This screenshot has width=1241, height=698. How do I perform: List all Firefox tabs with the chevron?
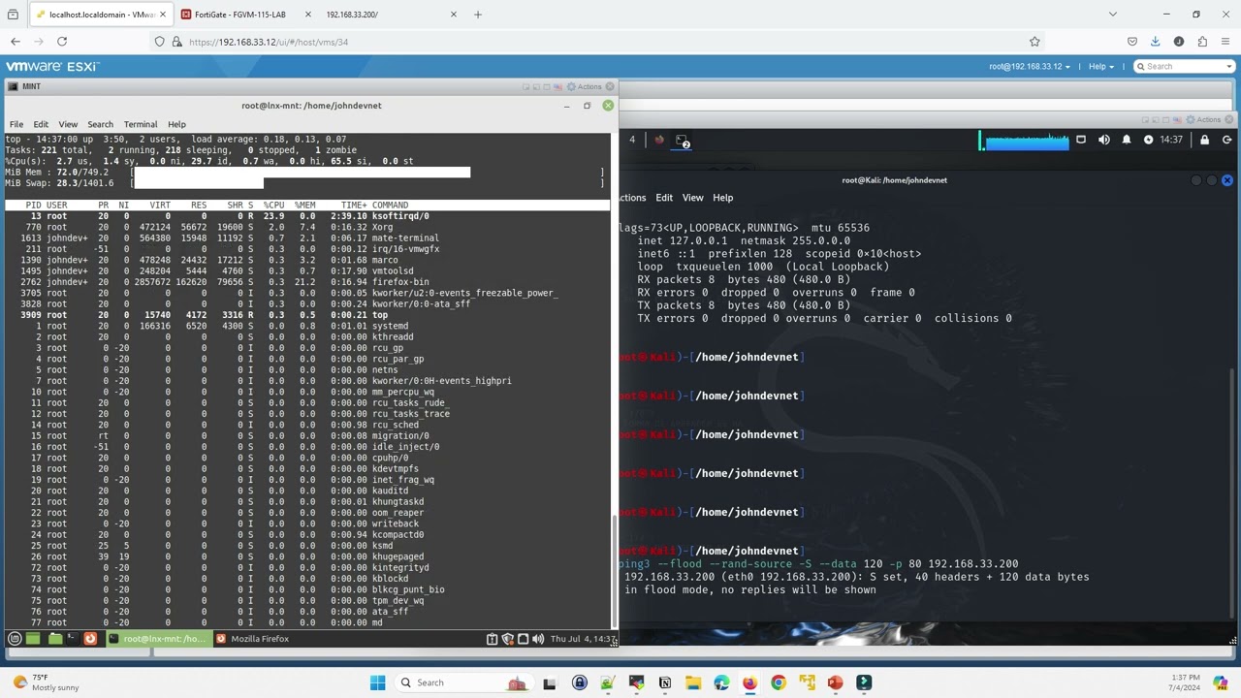pyautogui.click(x=1112, y=15)
